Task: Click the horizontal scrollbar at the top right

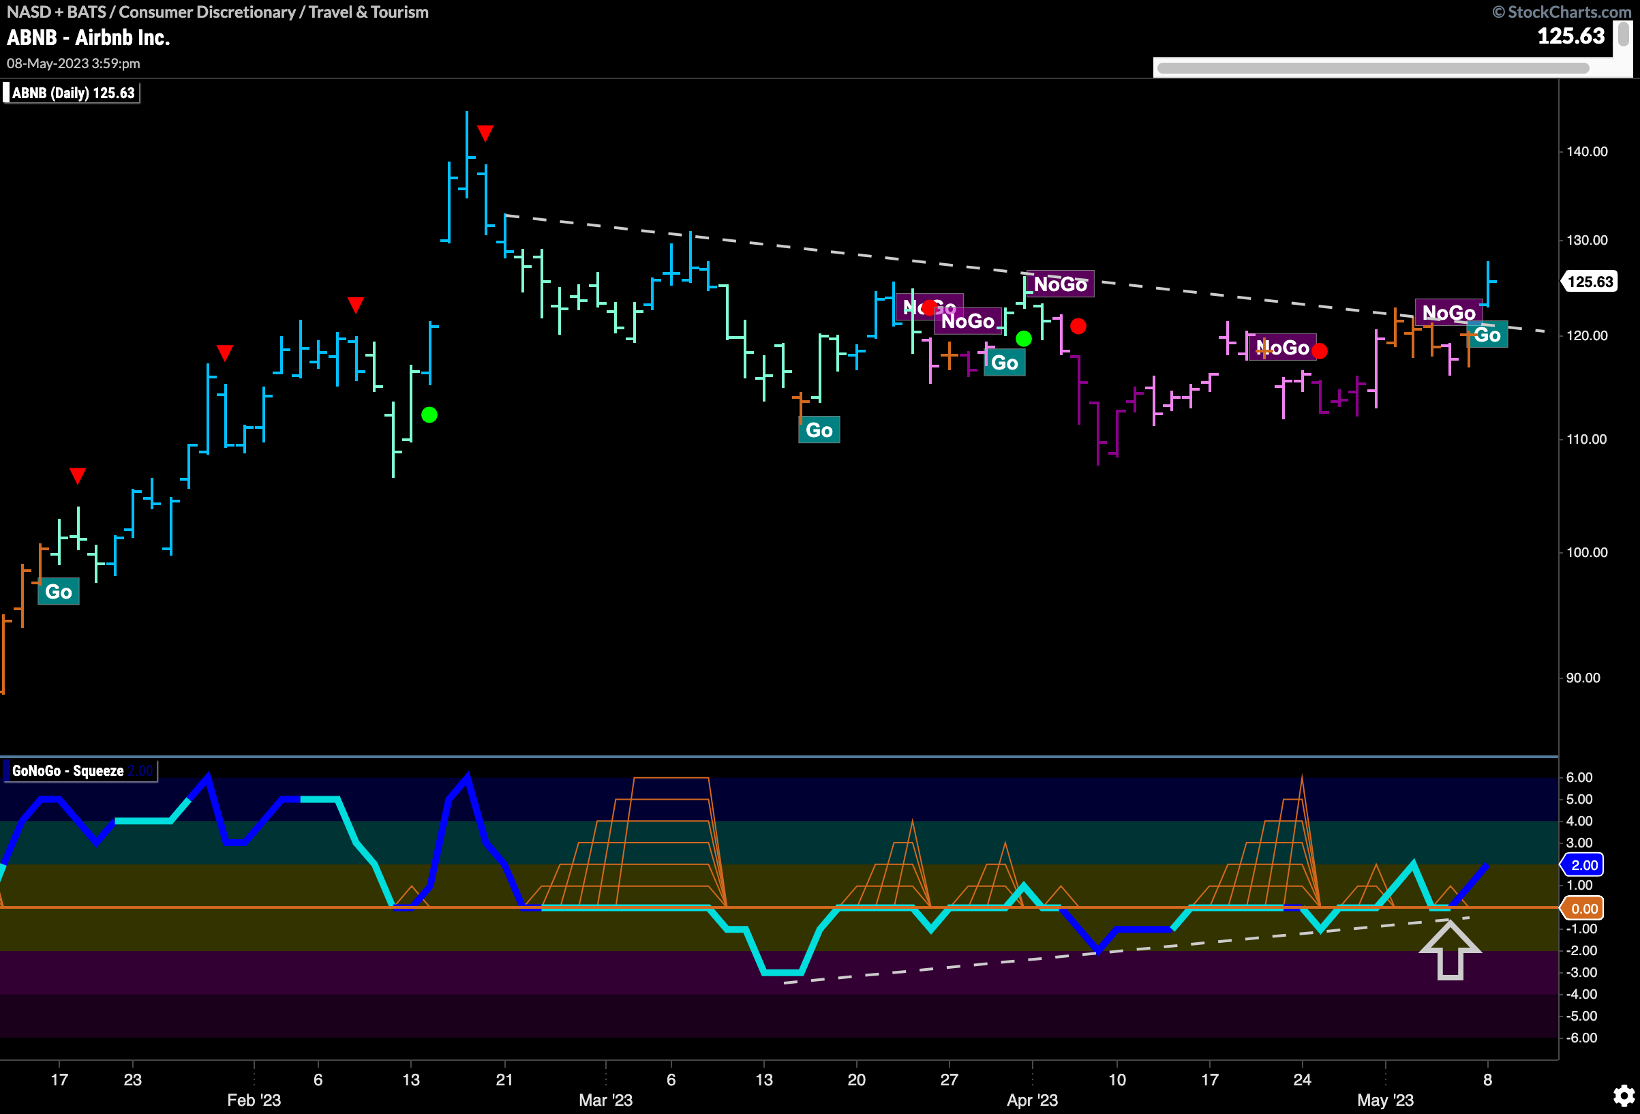Action: tap(1373, 68)
